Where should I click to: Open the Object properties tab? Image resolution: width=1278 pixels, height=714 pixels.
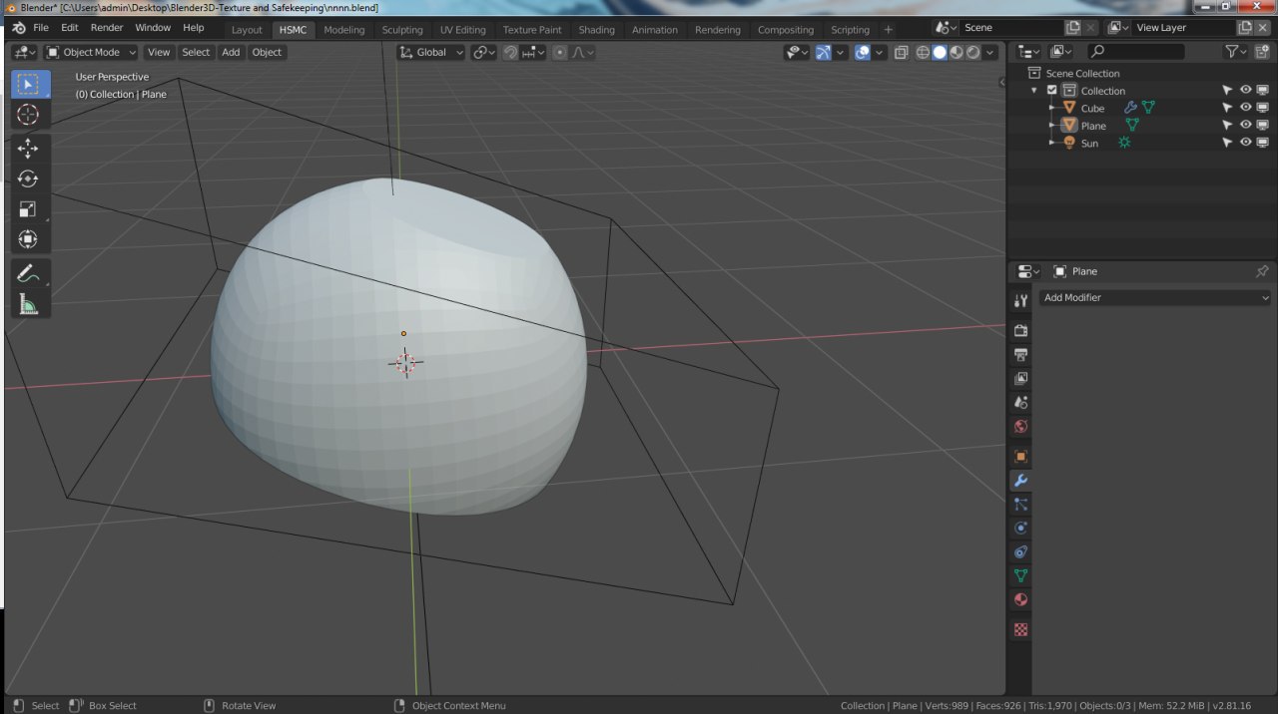pos(1020,456)
